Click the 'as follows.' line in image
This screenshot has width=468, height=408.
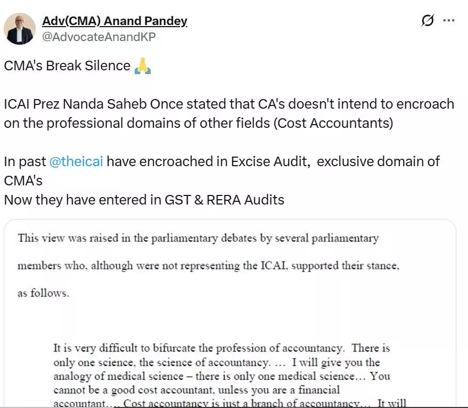[43, 293]
